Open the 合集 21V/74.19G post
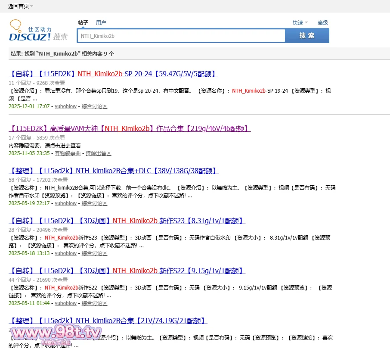 108,321
